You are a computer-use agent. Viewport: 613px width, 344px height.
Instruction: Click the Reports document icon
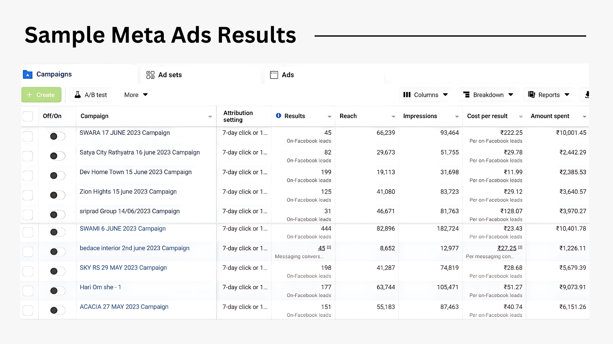pos(532,95)
